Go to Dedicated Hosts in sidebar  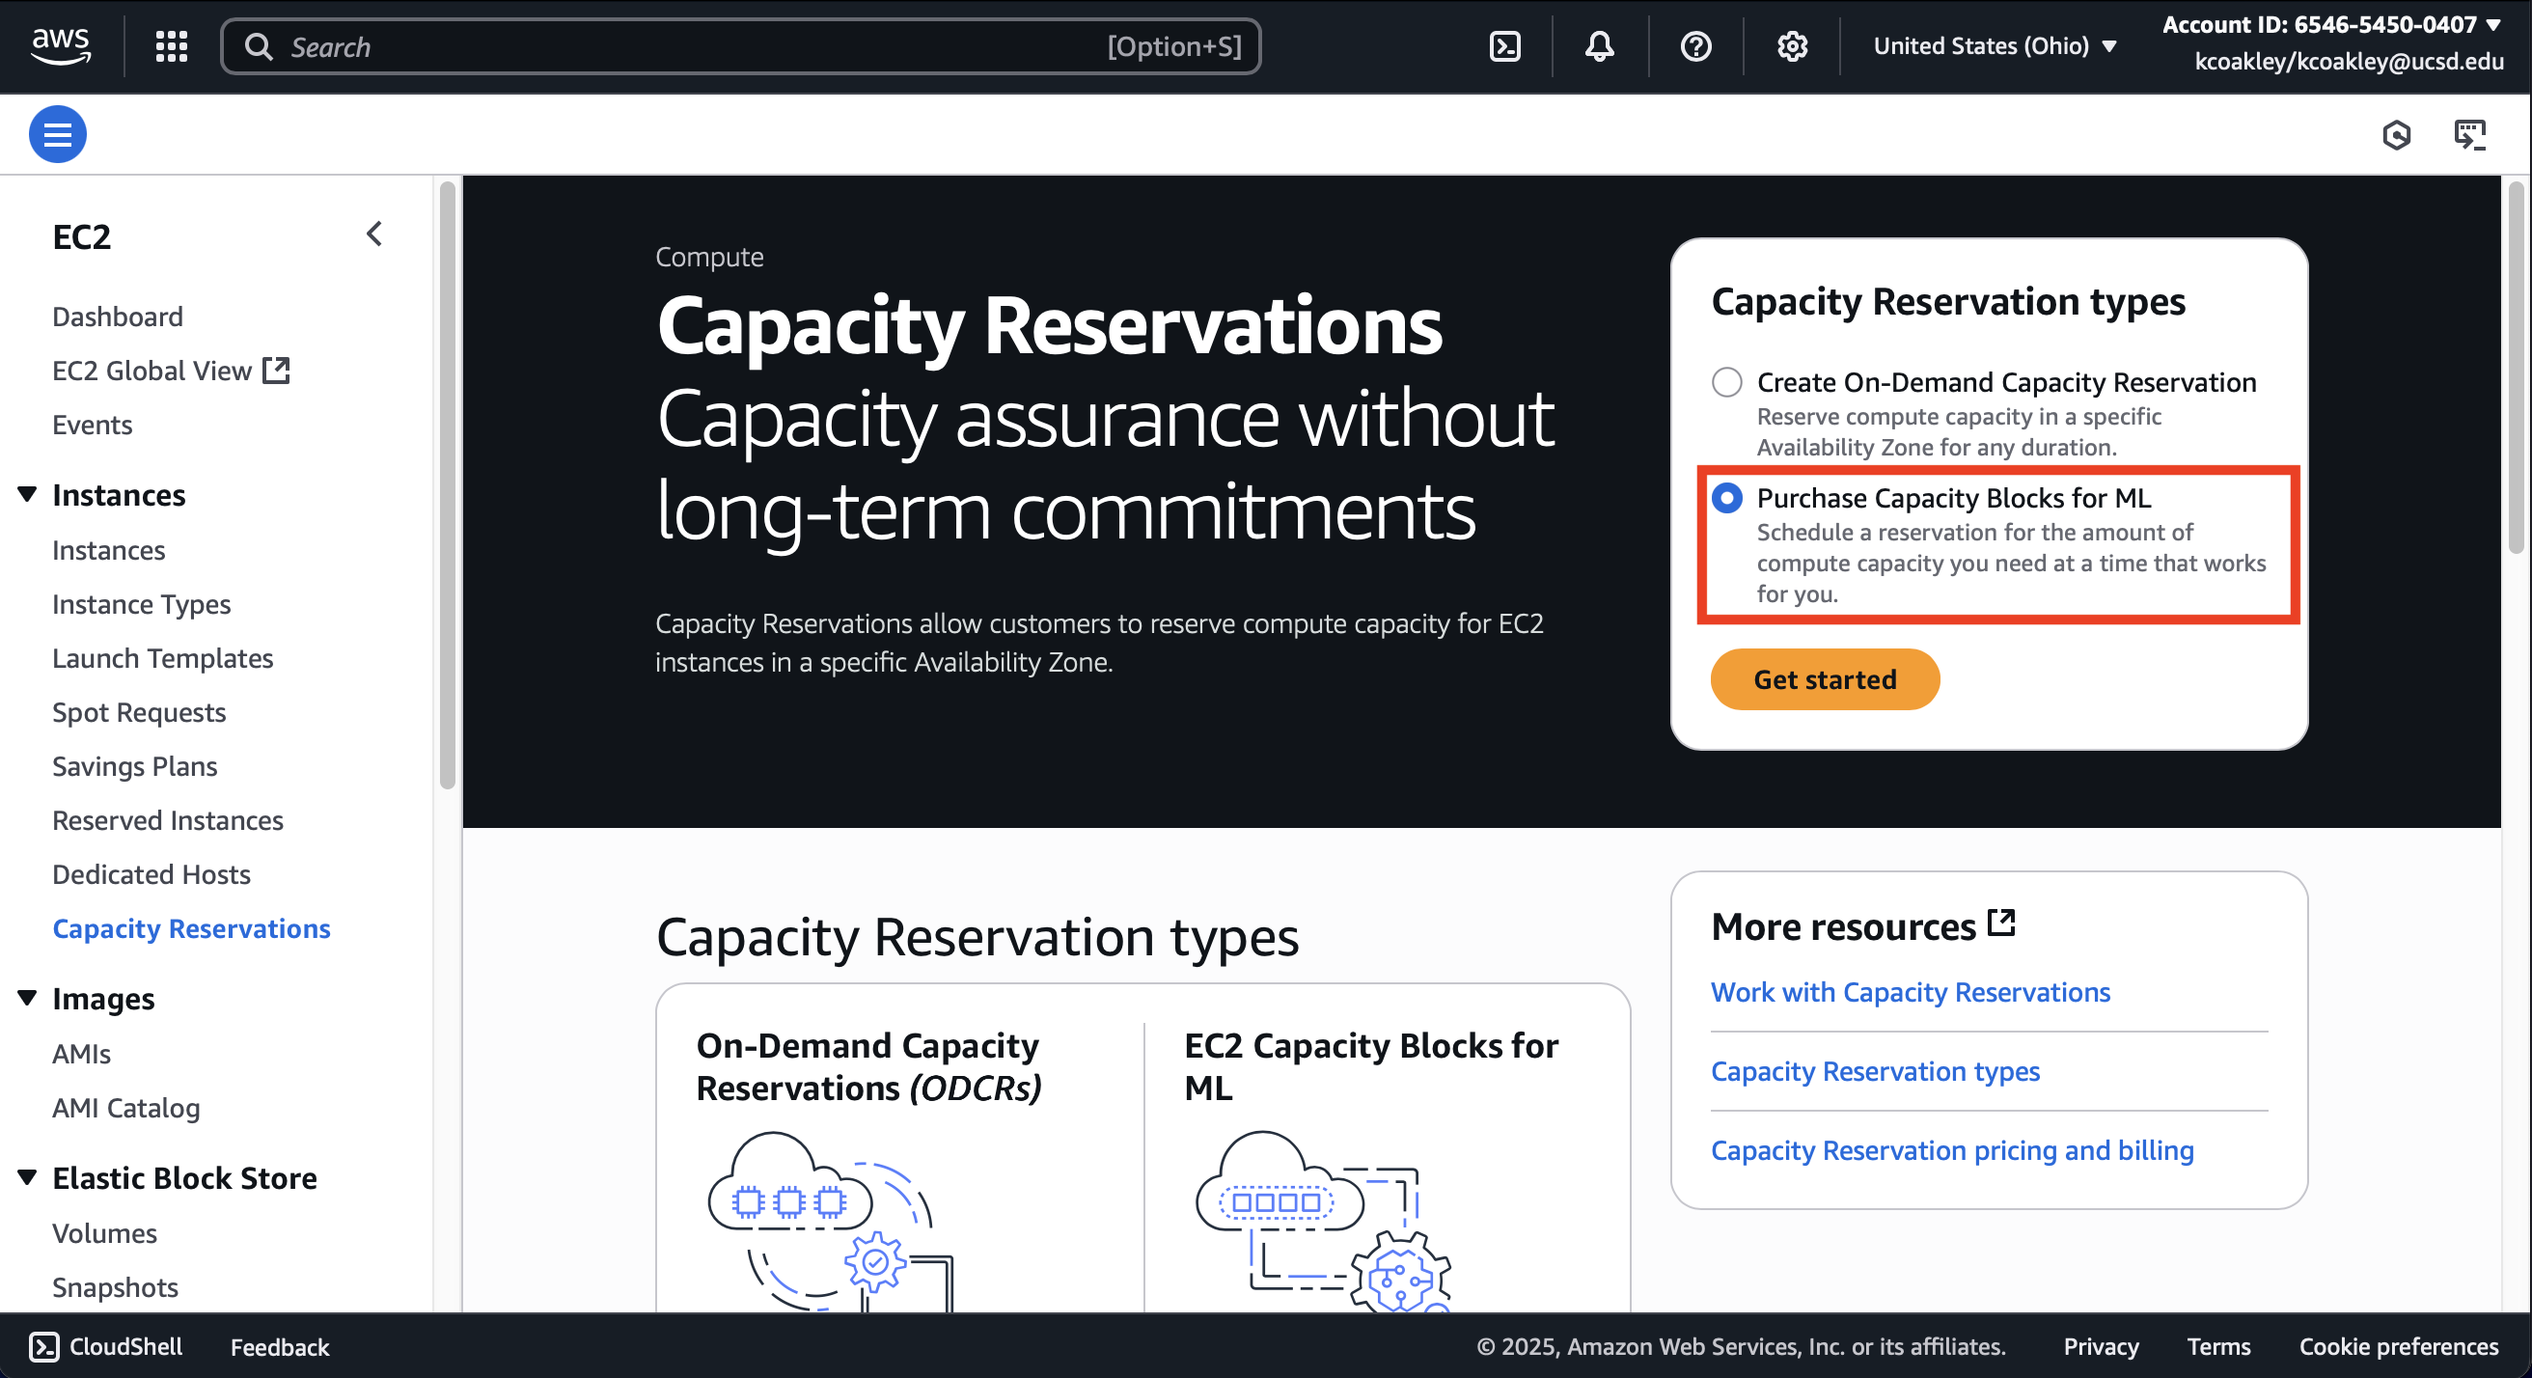151,873
